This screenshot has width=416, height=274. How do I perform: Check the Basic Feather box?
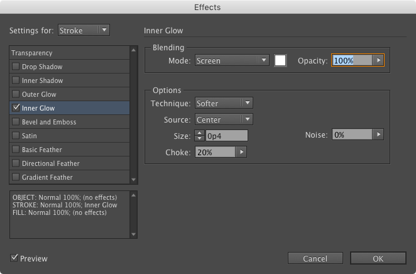16,150
